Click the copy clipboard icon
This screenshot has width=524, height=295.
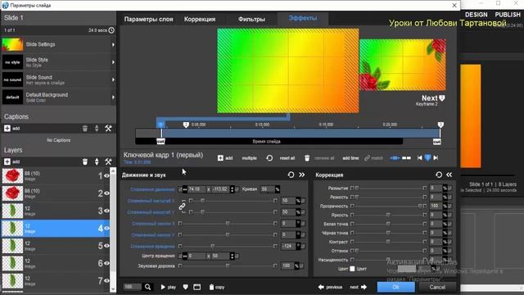(211, 287)
